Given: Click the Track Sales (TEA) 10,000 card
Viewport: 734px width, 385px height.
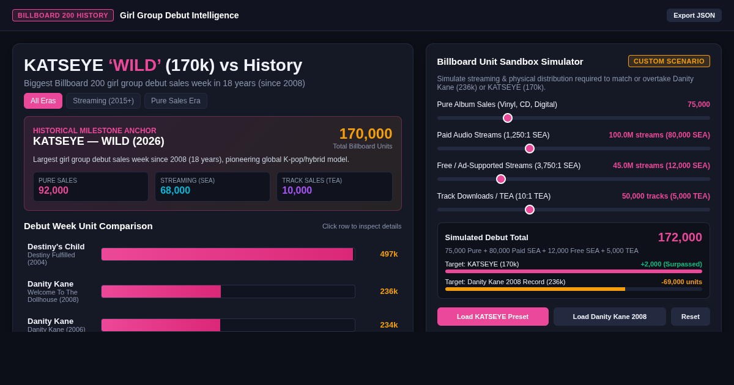Looking at the screenshot, I should (334, 186).
